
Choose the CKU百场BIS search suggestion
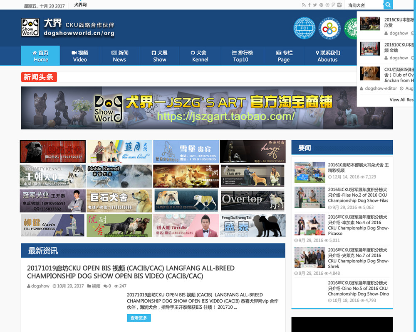[399, 75]
